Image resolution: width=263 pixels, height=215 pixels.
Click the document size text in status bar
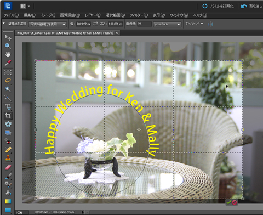point(55,212)
